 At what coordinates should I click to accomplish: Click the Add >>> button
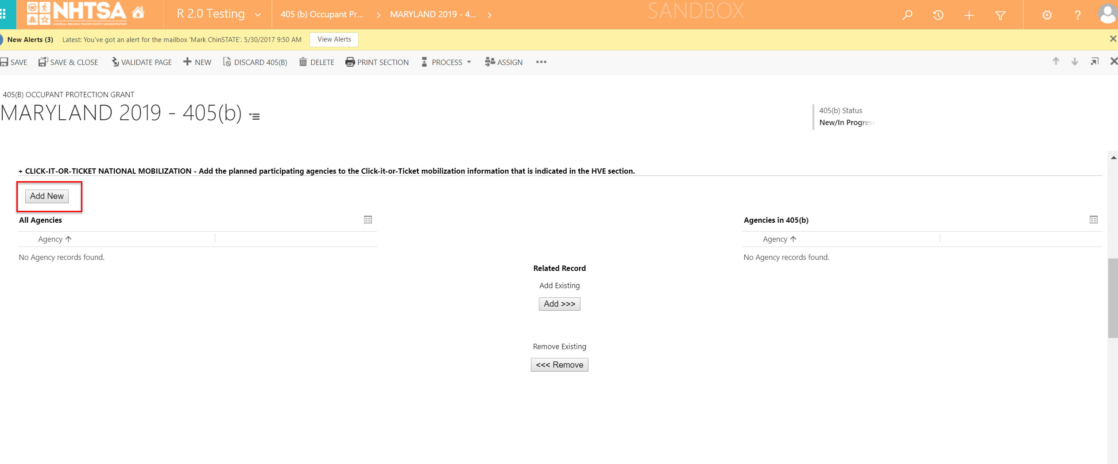(560, 304)
